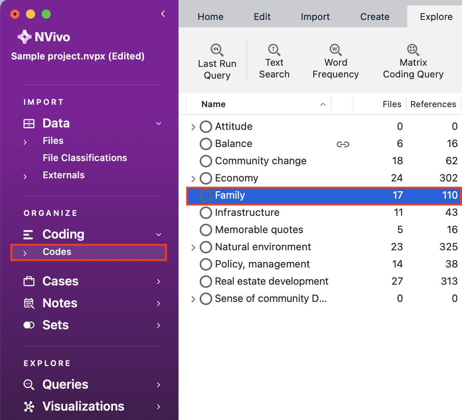Click the Cases briefcase icon in sidebar

pyautogui.click(x=29, y=282)
